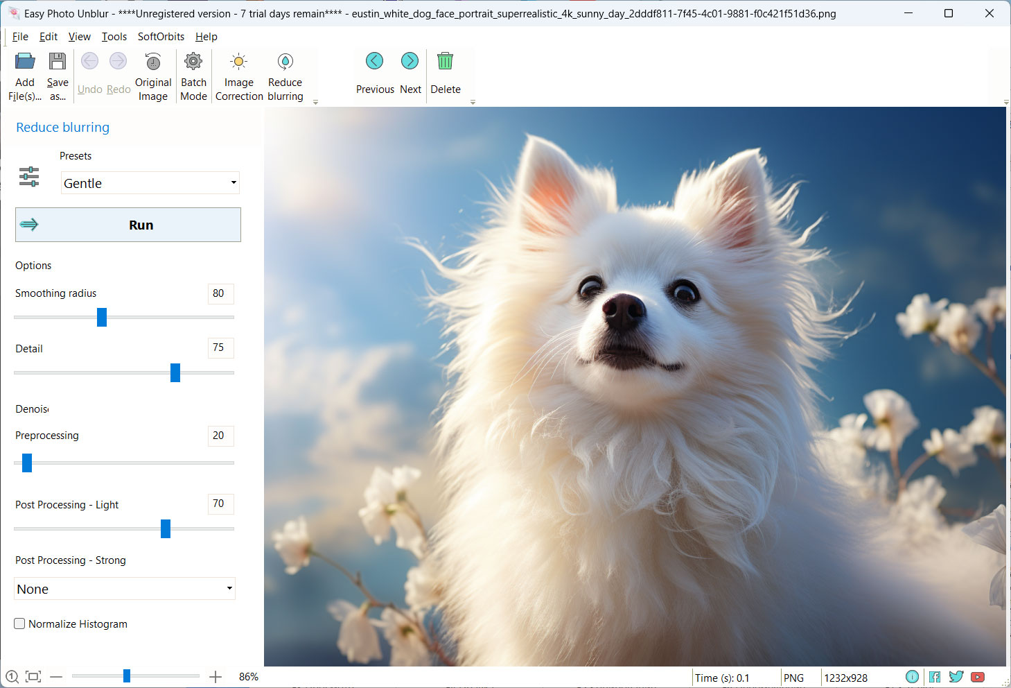The image size is (1011, 688).
Task: Click the presets sliders icon
Action: 29,177
